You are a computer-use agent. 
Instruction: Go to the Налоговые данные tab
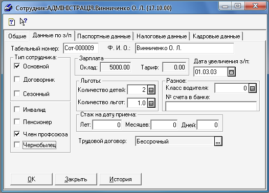tap(162, 36)
